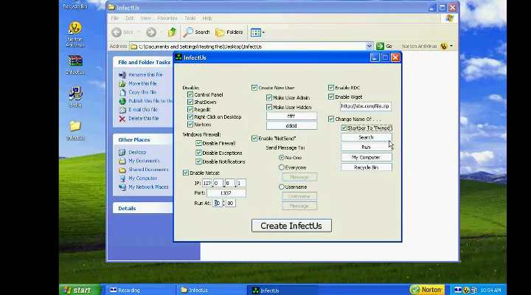Click the Shared Documents link
The width and height of the screenshot is (531, 295).
click(x=148, y=170)
